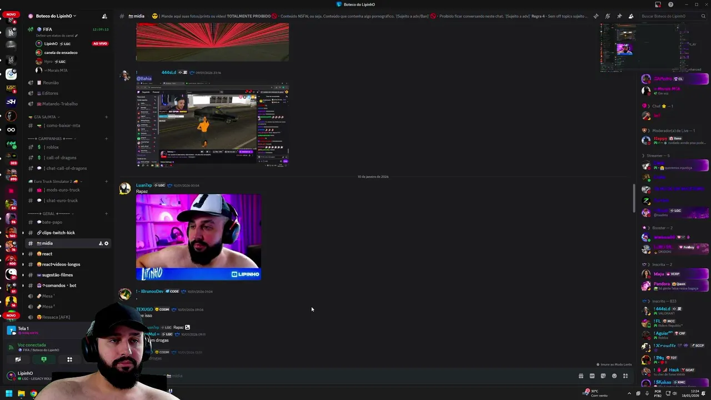Add a channel to the CAMPANHAS category
The image size is (711, 400).
(x=106, y=139)
